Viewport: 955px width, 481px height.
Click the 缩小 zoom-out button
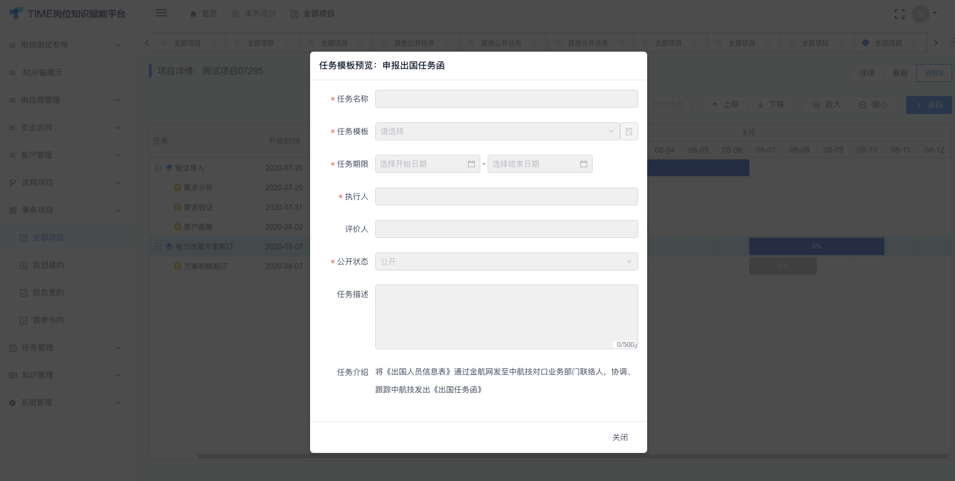(874, 104)
